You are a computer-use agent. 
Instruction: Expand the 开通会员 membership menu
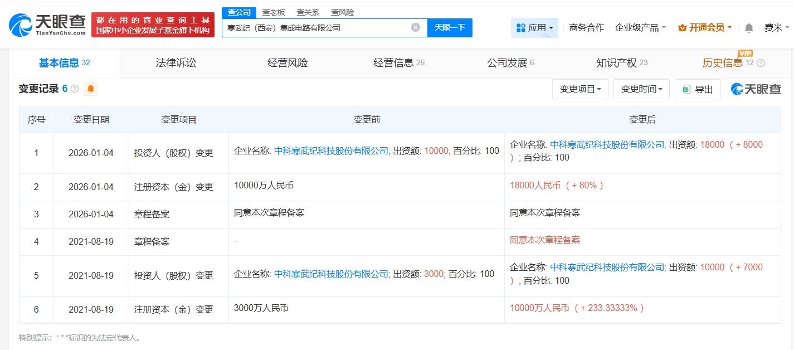(x=705, y=28)
